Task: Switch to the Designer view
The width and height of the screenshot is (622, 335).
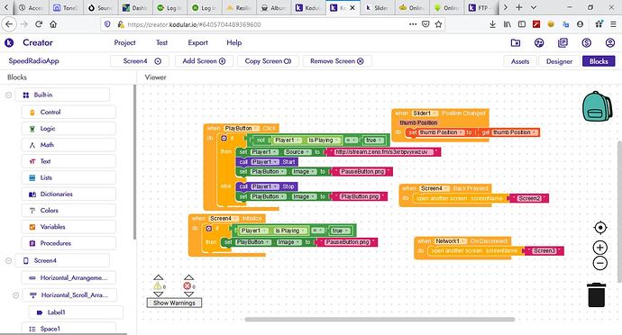Action: [x=559, y=61]
